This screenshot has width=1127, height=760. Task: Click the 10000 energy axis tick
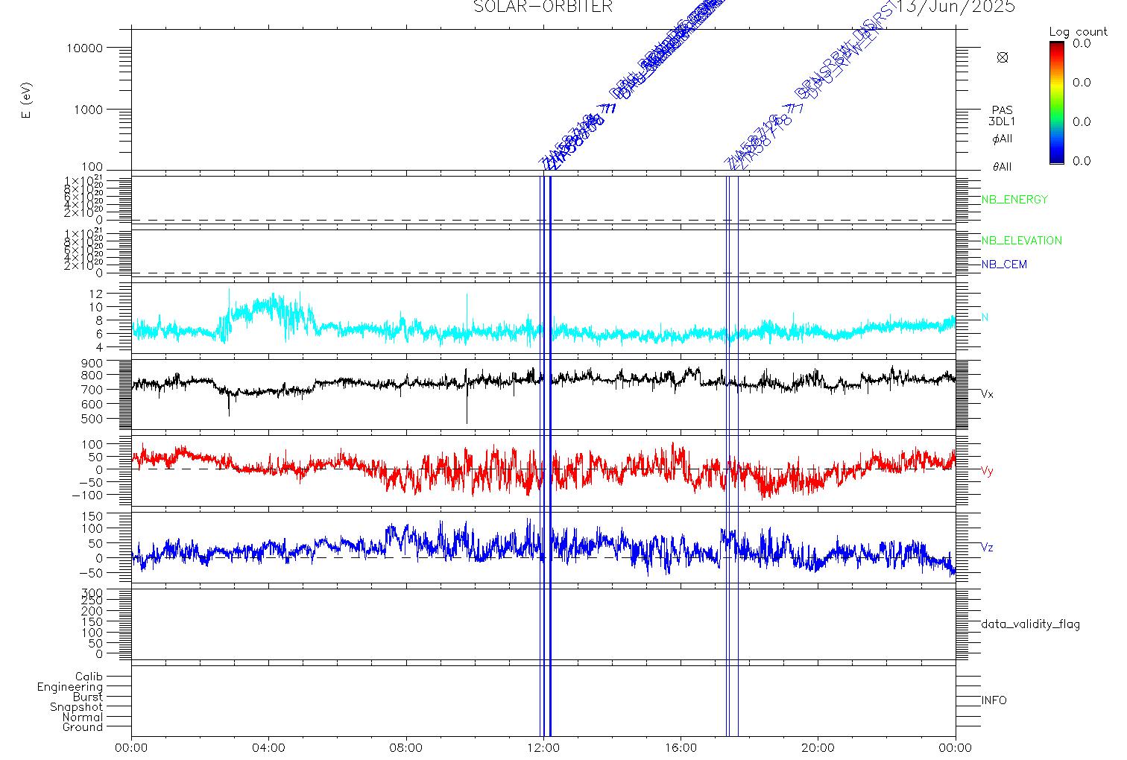click(84, 48)
